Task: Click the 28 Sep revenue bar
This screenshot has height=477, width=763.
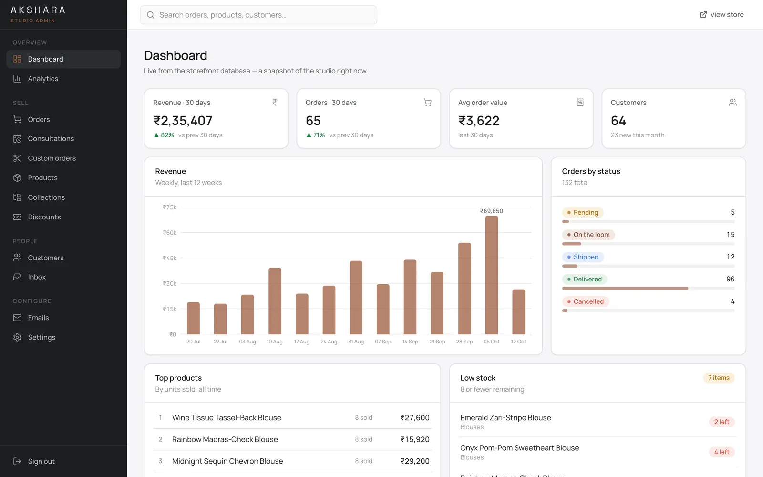Action: click(x=464, y=289)
